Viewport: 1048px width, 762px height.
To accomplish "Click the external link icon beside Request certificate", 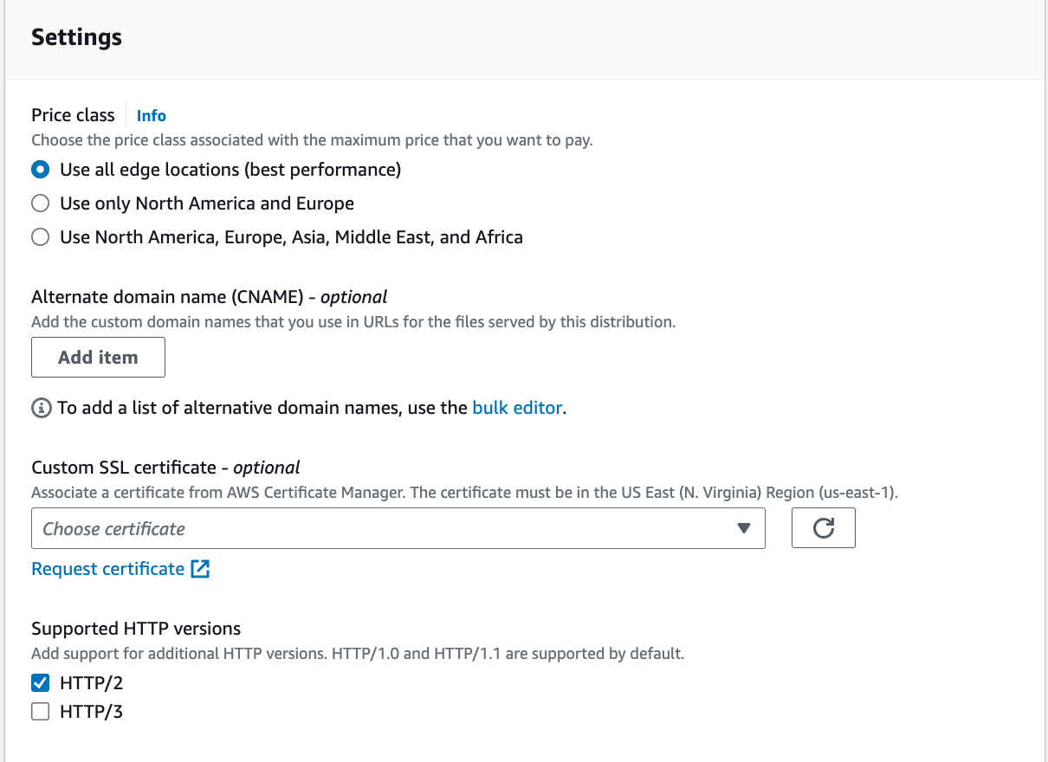I will point(200,569).
